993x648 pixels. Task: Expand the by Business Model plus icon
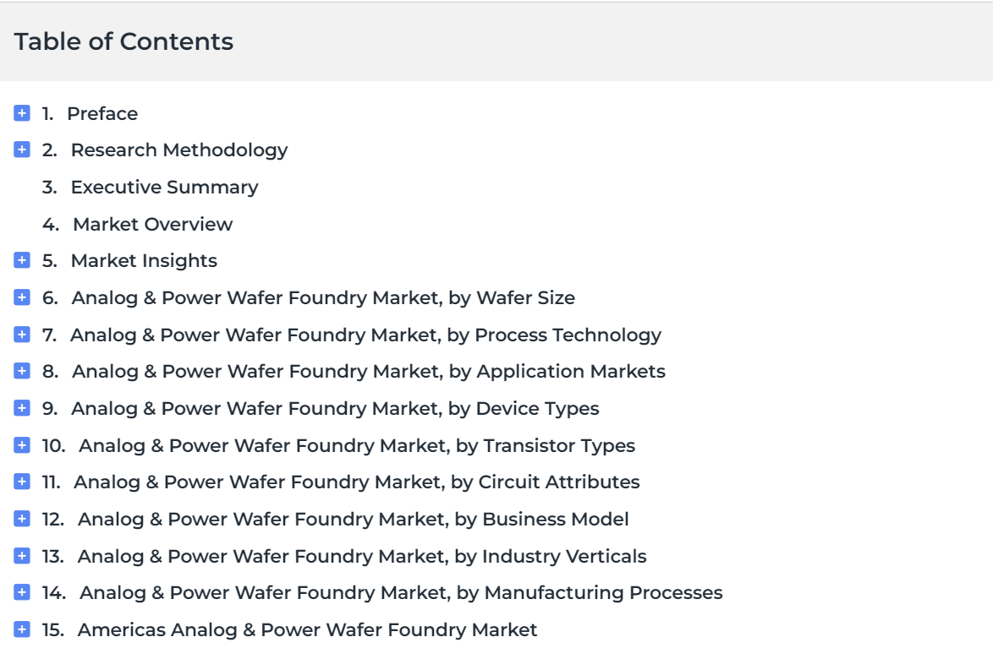22,520
